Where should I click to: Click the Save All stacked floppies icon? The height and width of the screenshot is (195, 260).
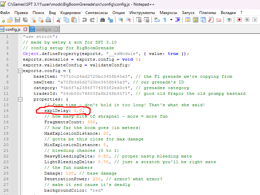(25, 20)
